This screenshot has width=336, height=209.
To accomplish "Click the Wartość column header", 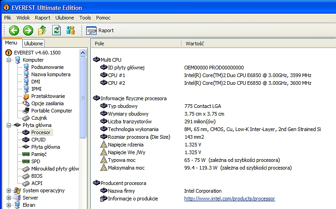I will (195, 44).
